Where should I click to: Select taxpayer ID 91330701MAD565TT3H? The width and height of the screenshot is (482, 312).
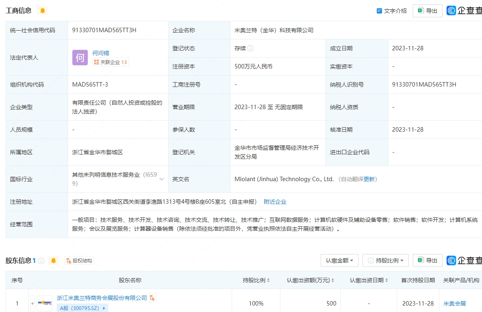pos(424,84)
